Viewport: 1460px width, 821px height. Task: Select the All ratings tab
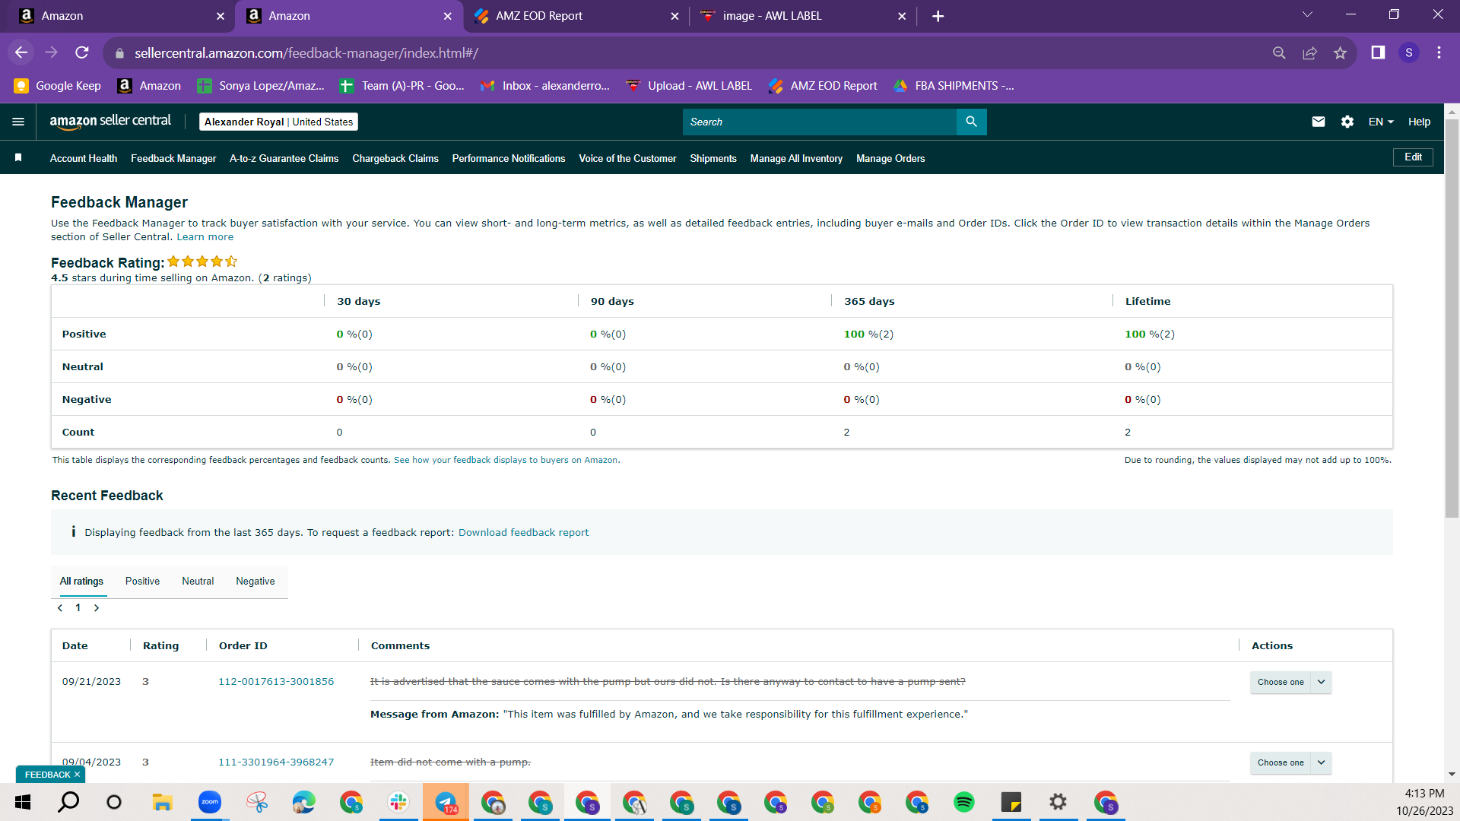pos(81,582)
